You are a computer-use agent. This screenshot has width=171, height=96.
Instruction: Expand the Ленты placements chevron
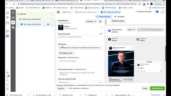pos(102,27)
